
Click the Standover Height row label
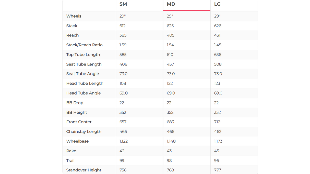(84, 170)
